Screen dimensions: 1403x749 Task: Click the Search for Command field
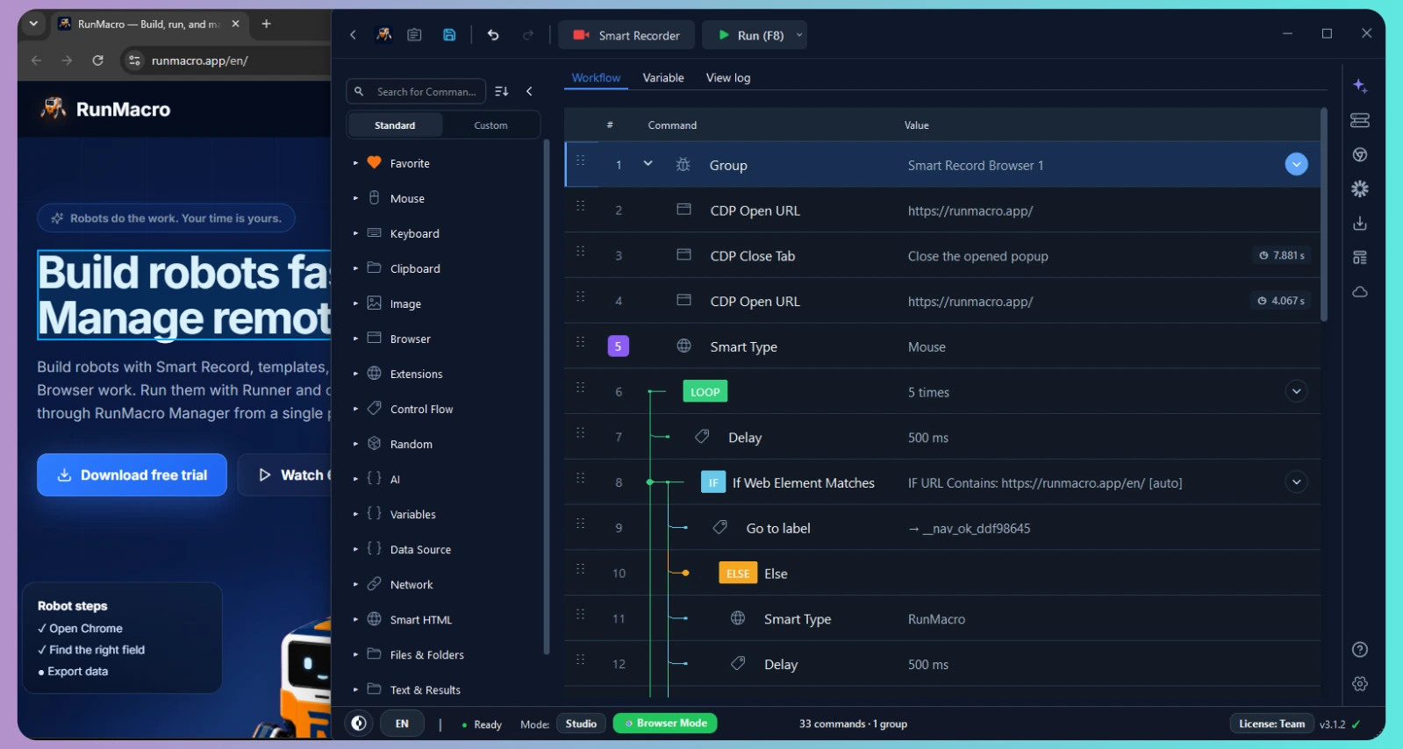click(417, 91)
